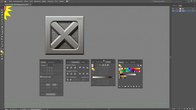Open the Stroke panel options menu

tap(62, 62)
